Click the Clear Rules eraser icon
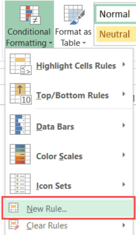This screenshot has height=235, width=136. pyautogui.click(x=14, y=225)
